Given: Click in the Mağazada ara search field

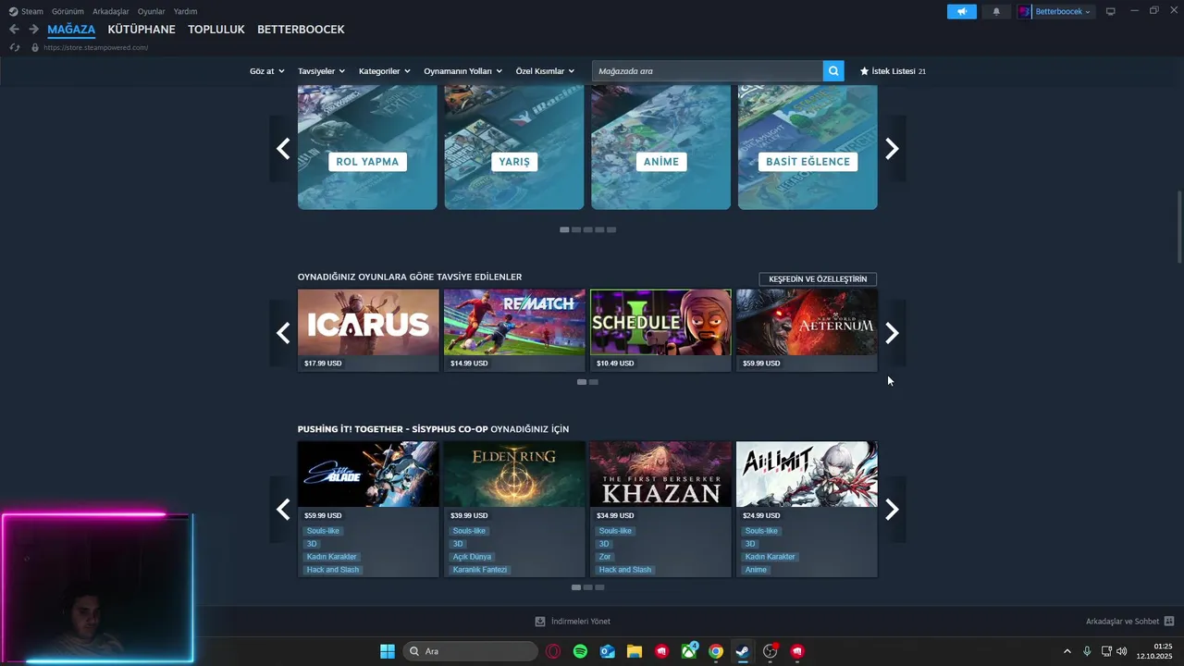Looking at the screenshot, I should click(x=708, y=71).
